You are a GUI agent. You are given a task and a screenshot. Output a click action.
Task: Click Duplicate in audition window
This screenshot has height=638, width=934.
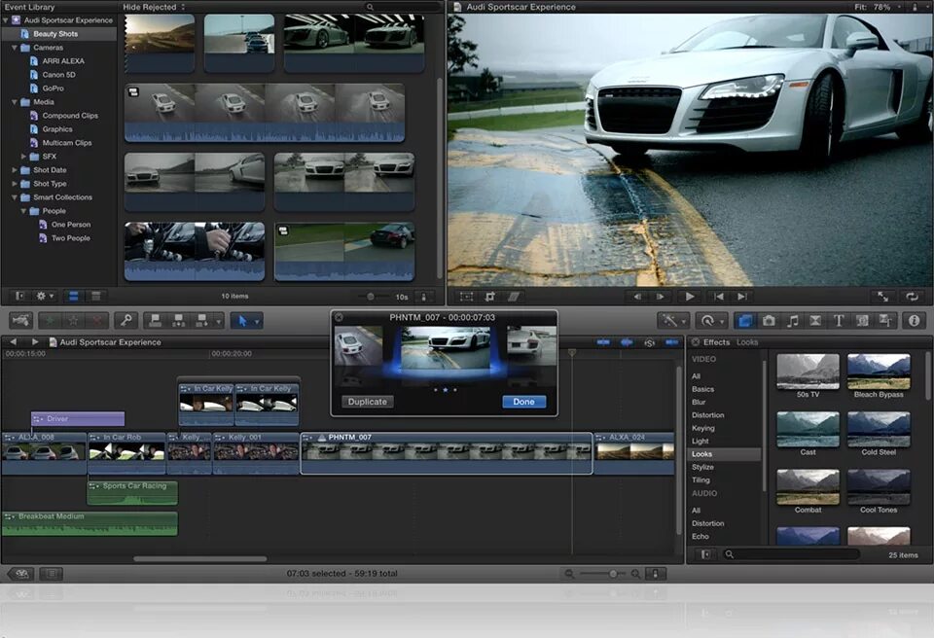point(367,402)
